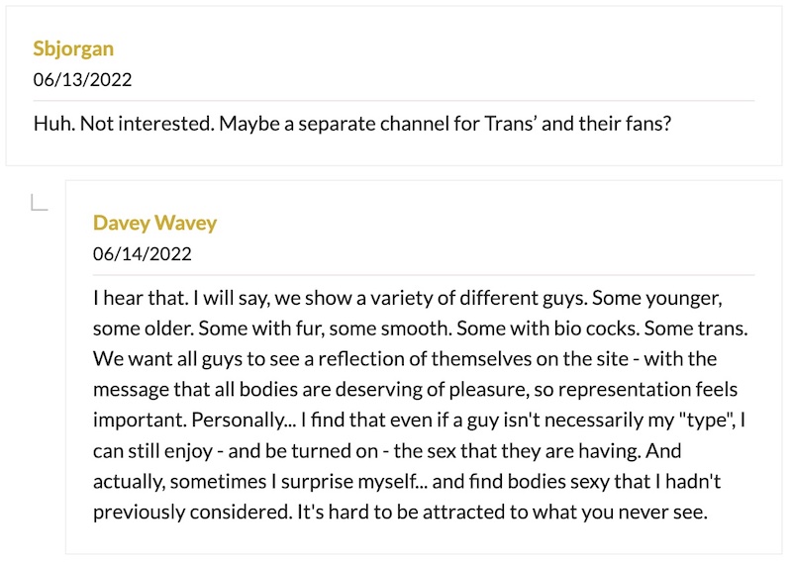Click the last line "previously considered"
Screen dimensions: 792x562
tap(400, 512)
